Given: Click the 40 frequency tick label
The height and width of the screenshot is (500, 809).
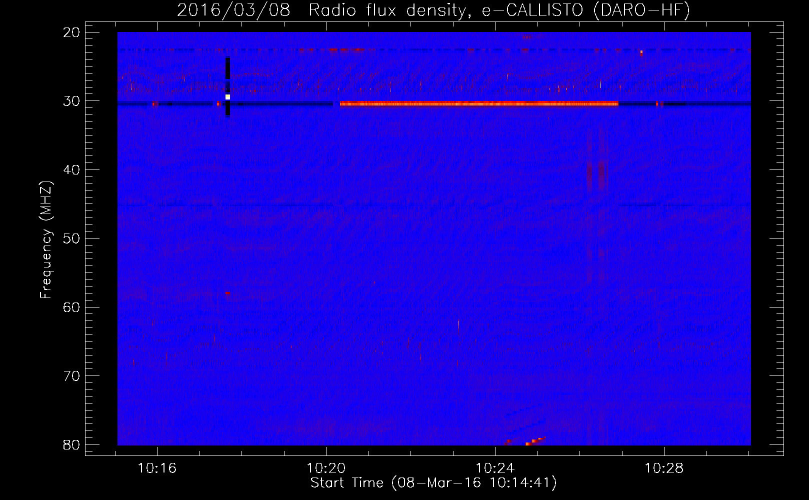Looking at the screenshot, I should pos(71,170).
